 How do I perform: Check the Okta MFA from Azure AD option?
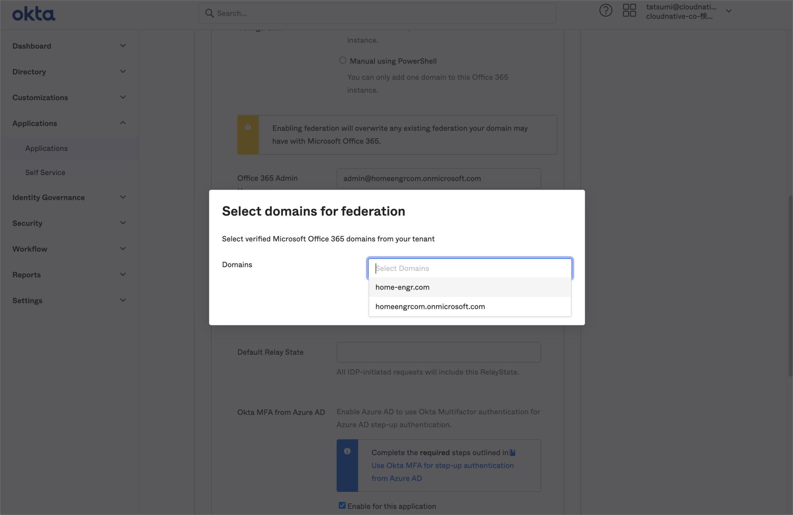[x=281, y=412]
